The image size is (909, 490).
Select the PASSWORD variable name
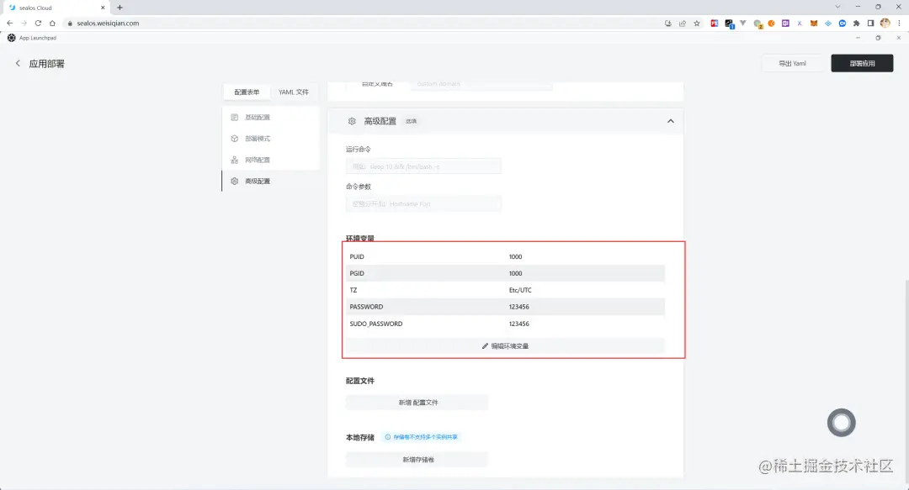click(366, 307)
